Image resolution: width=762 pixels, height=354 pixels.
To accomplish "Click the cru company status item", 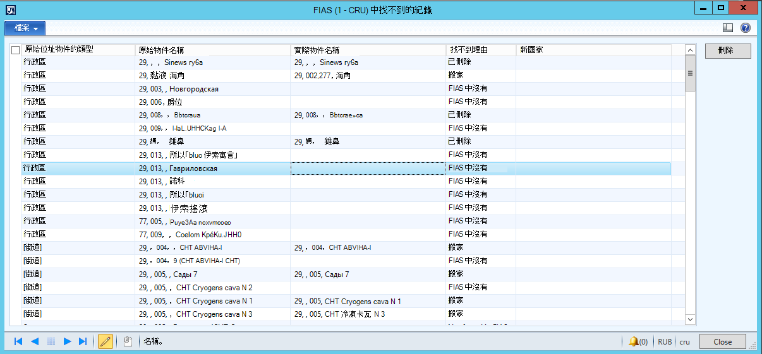I will tap(685, 341).
